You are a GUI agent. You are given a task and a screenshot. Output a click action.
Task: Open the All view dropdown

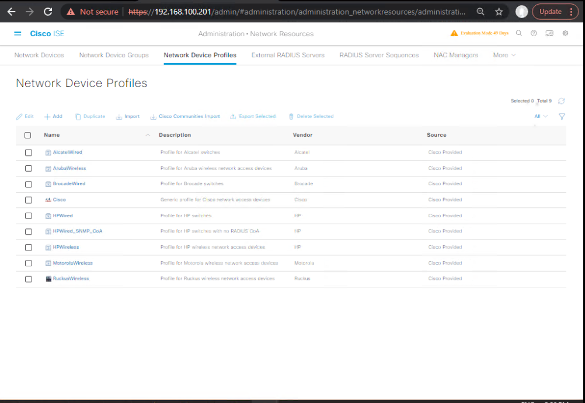click(x=541, y=116)
